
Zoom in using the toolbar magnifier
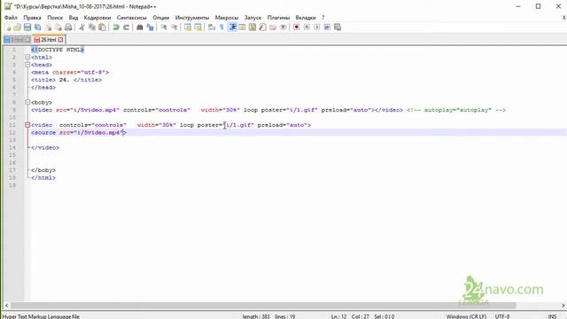164,27
